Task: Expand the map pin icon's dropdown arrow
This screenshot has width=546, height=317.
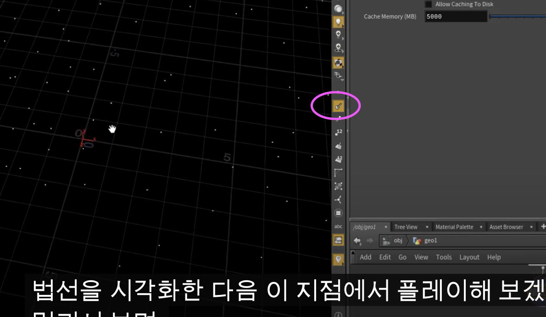Action: pyautogui.click(x=343, y=263)
